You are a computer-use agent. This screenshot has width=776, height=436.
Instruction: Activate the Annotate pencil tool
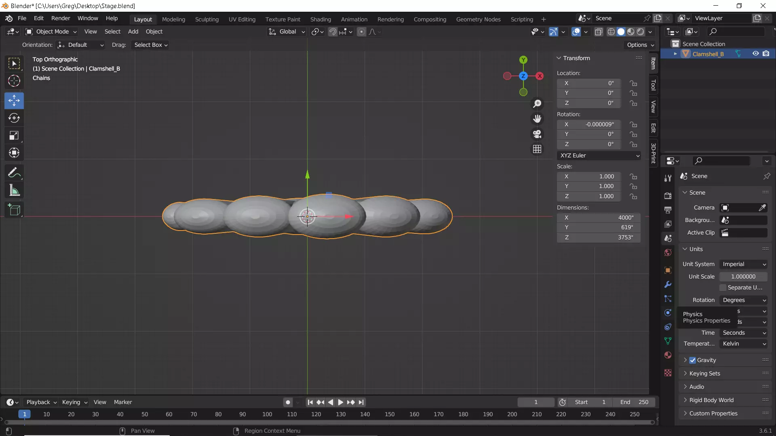click(x=14, y=173)
